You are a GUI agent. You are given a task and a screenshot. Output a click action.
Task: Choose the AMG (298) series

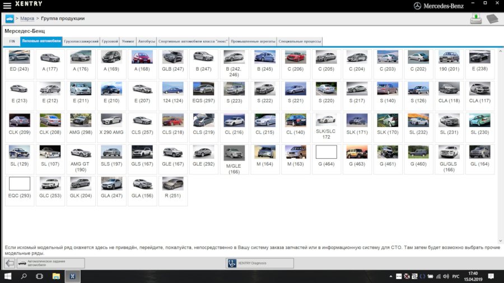pyautogui.click(x=81, y=128)
